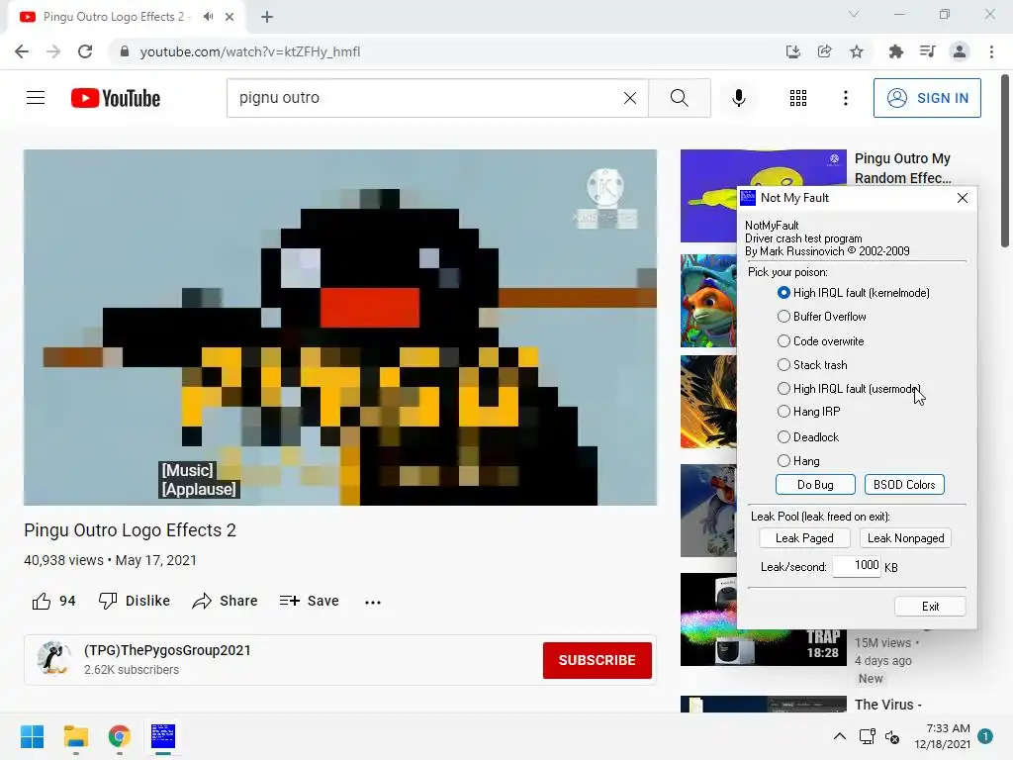This screenshot has width=1013, height=760.
Task: Click Leak Nonpaged button
Action: (x=906, y=538)
